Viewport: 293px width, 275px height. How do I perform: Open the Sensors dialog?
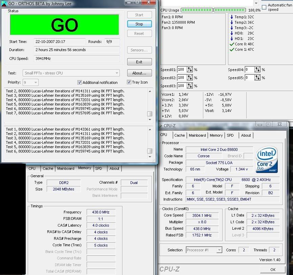pyautogui.click(x=139, y=50)
